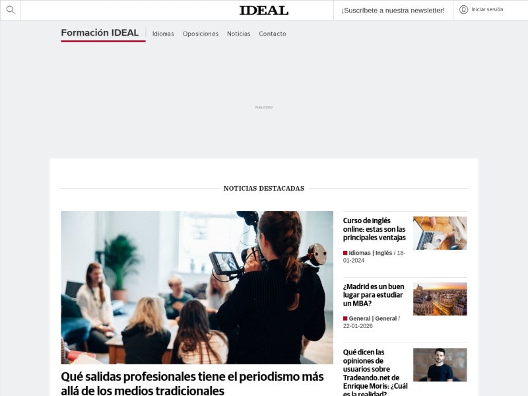
Task: Click red category marker beside Idiomas
Action: 345,253
